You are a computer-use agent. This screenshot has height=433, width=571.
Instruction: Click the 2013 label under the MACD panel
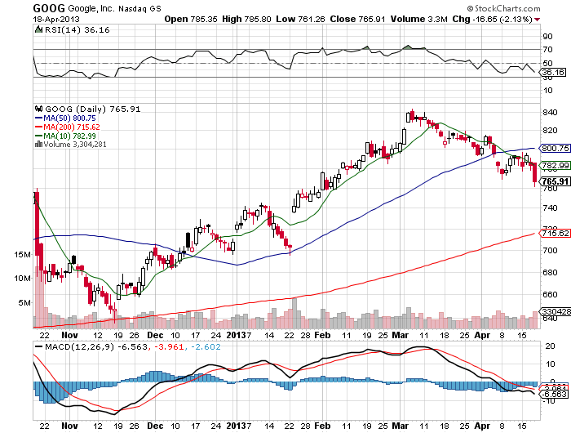coord(237,426)
